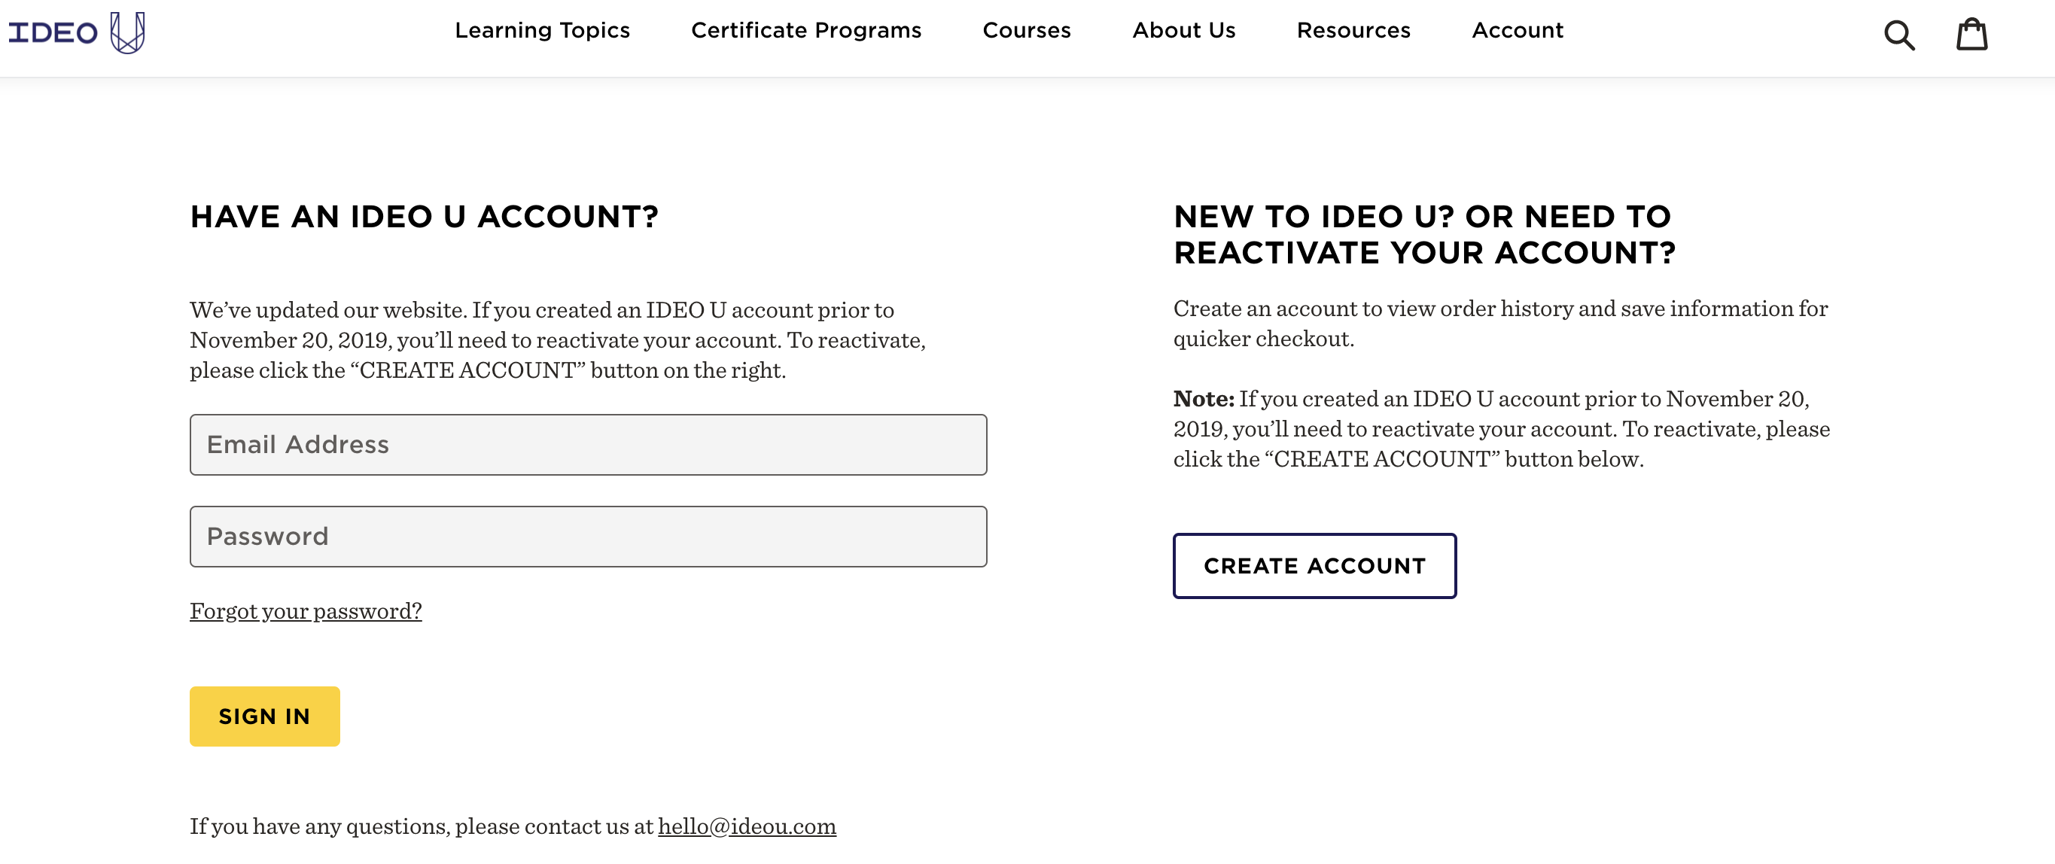2055x864 pixels.
Task: Select Account in the navigation bar
Action: click(x=1517, y=30)
